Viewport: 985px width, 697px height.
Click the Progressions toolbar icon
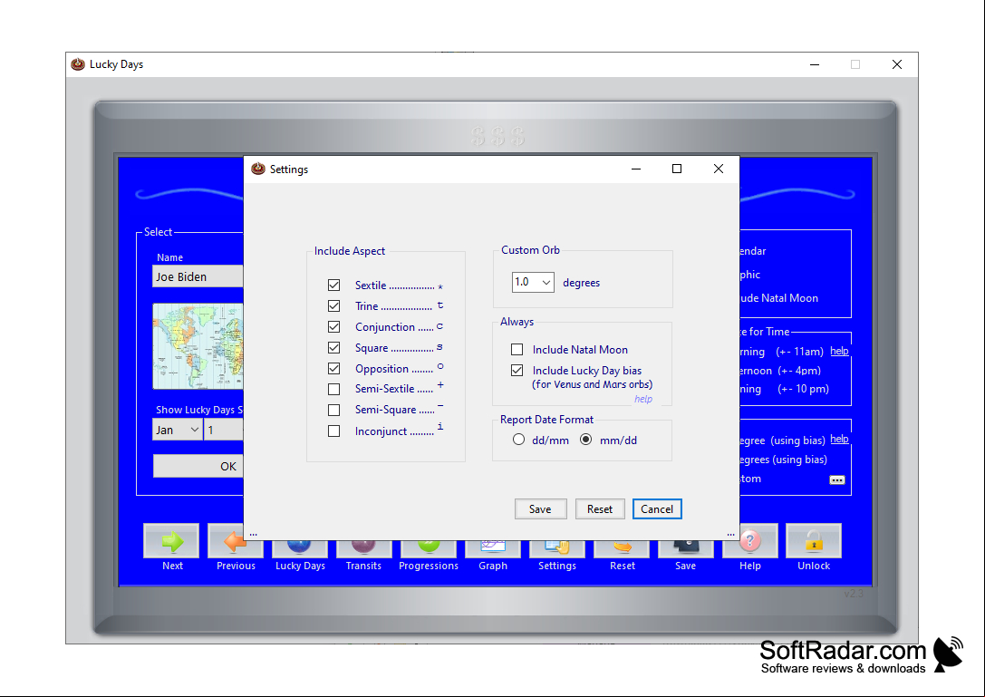click(429, 548)
